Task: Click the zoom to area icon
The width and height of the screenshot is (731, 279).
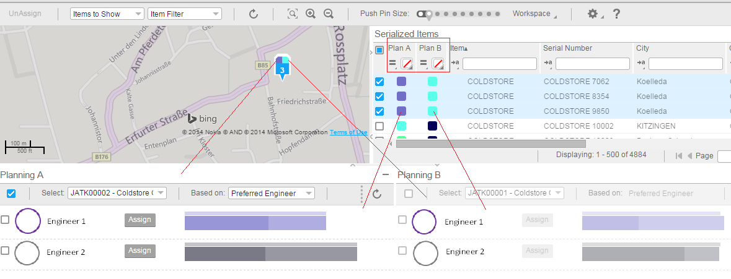Action: pos(293,14)
